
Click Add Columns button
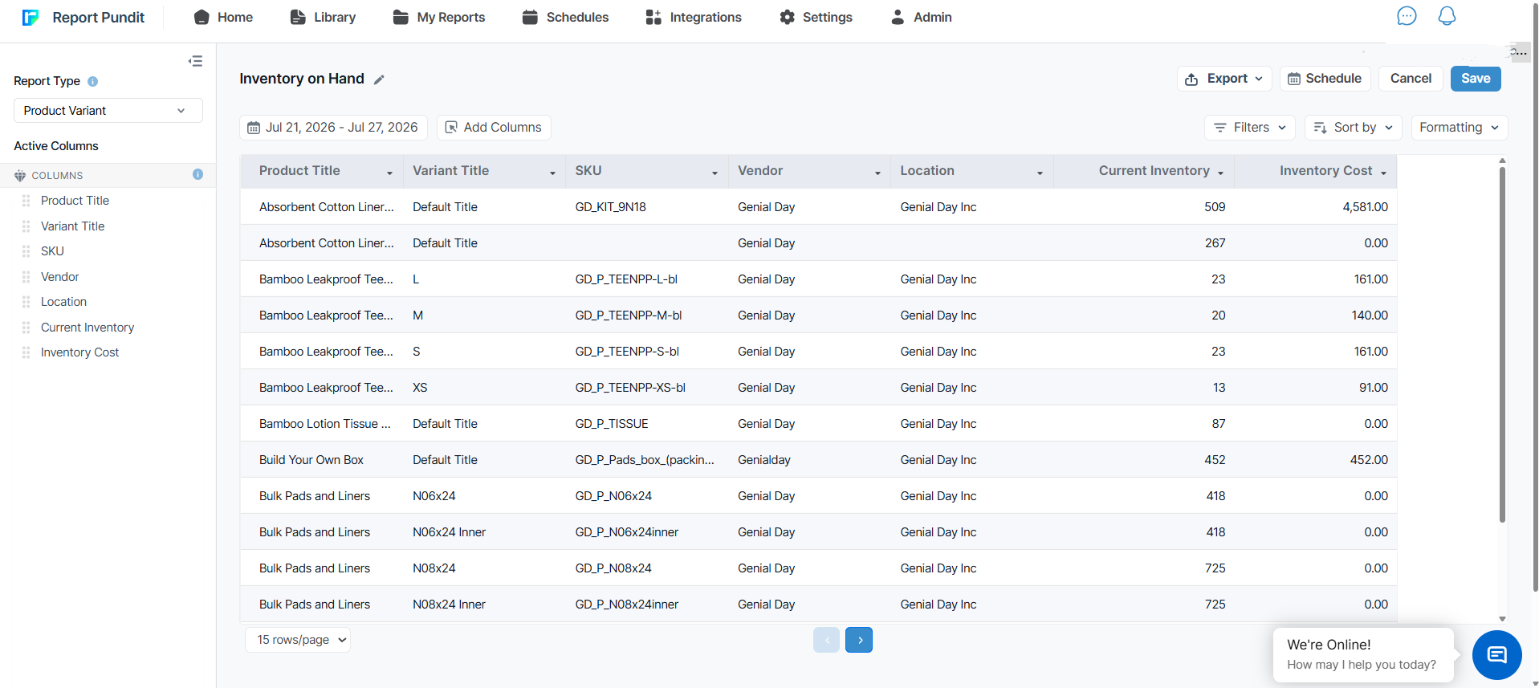494,128
